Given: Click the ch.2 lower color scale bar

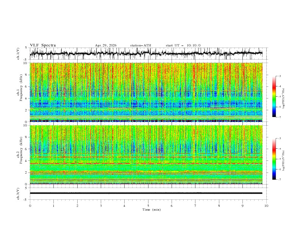Looking at the screenshot, I should tap(274, 159).
